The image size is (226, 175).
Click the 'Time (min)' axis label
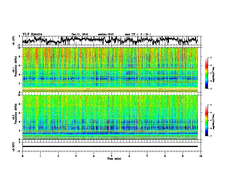click(114, 159)
